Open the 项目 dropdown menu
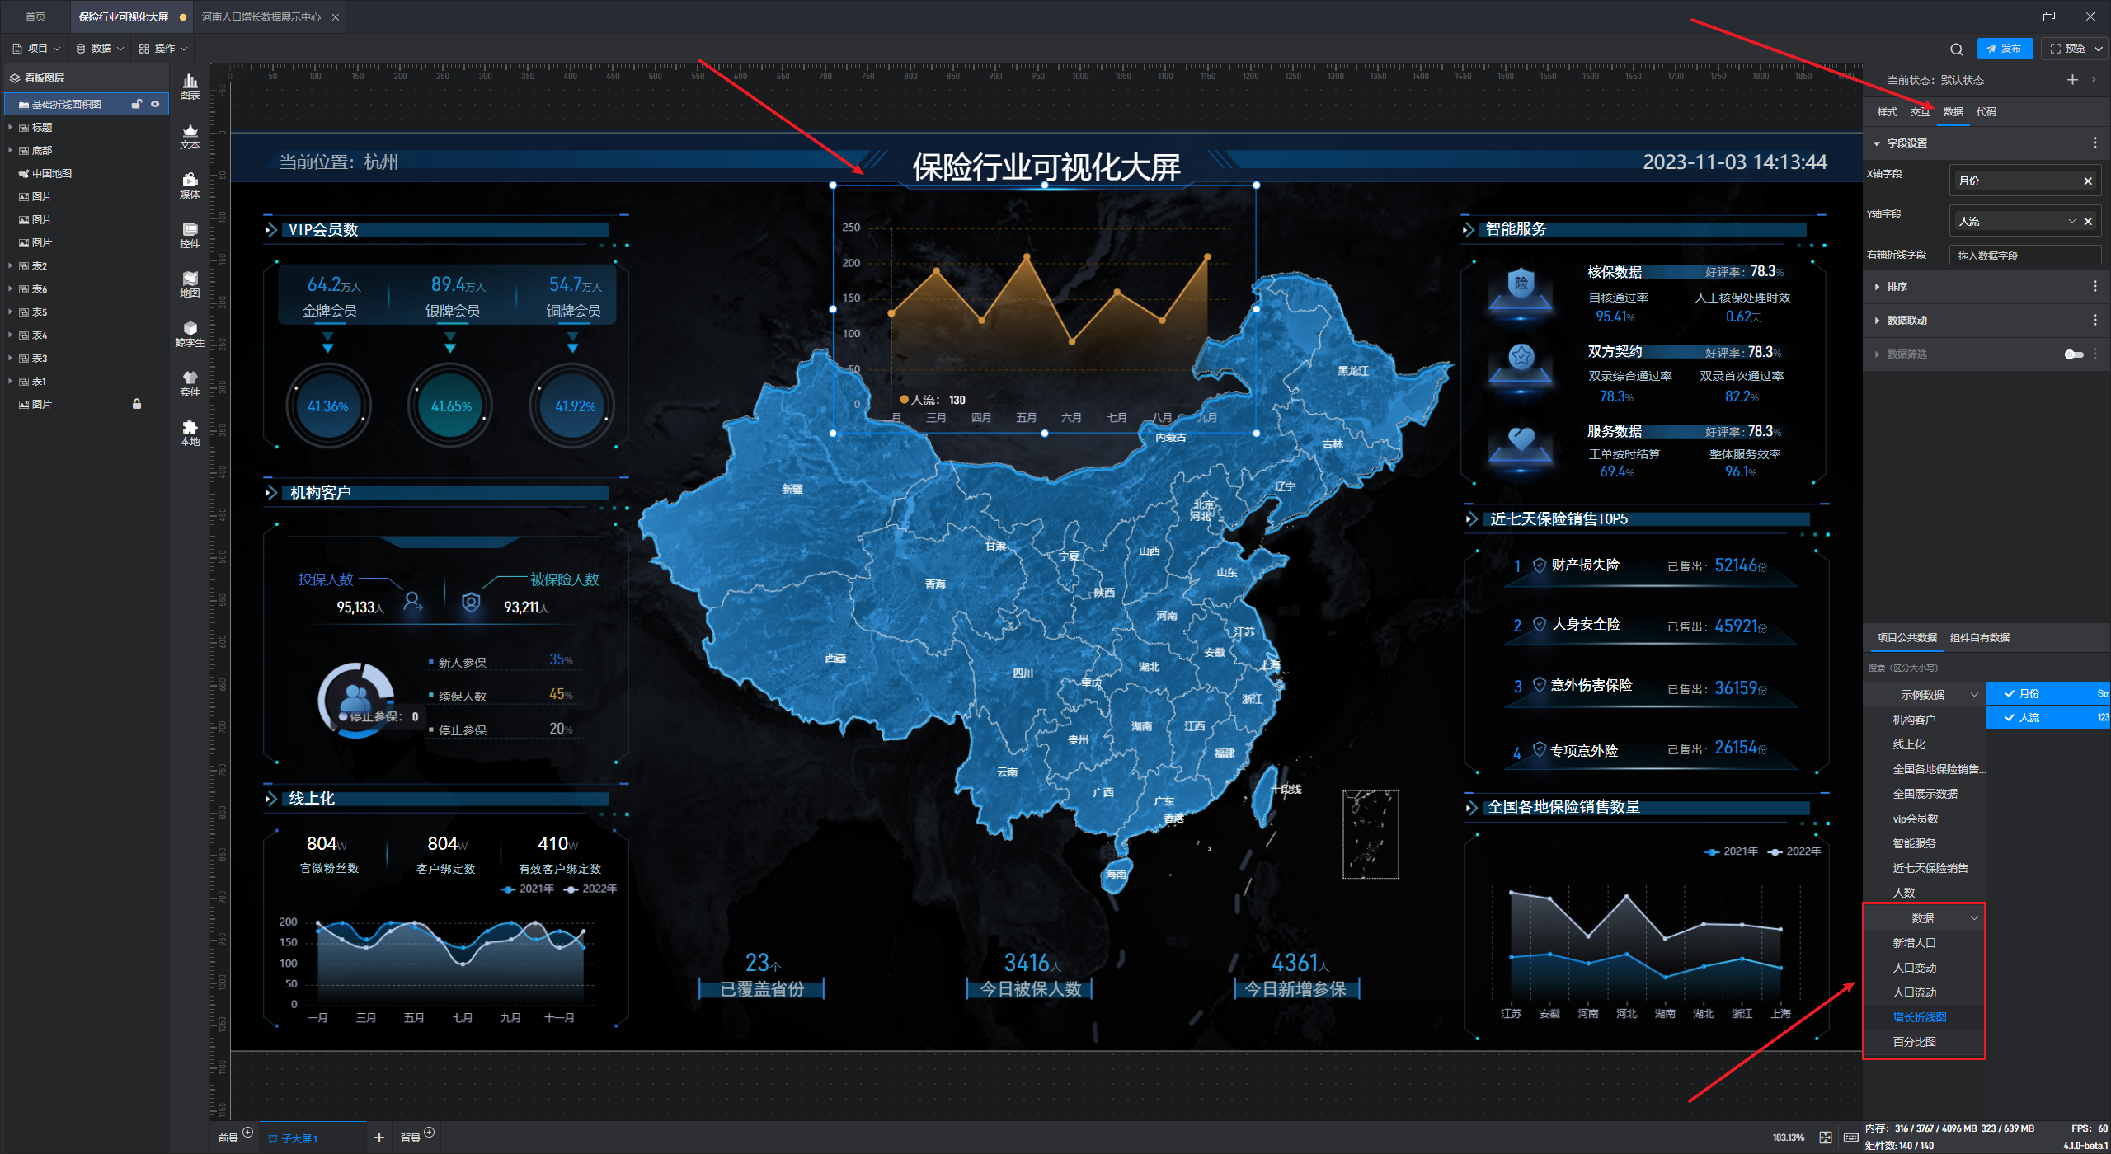This screenshot has width=2111, height=1154. click(37, 49)
